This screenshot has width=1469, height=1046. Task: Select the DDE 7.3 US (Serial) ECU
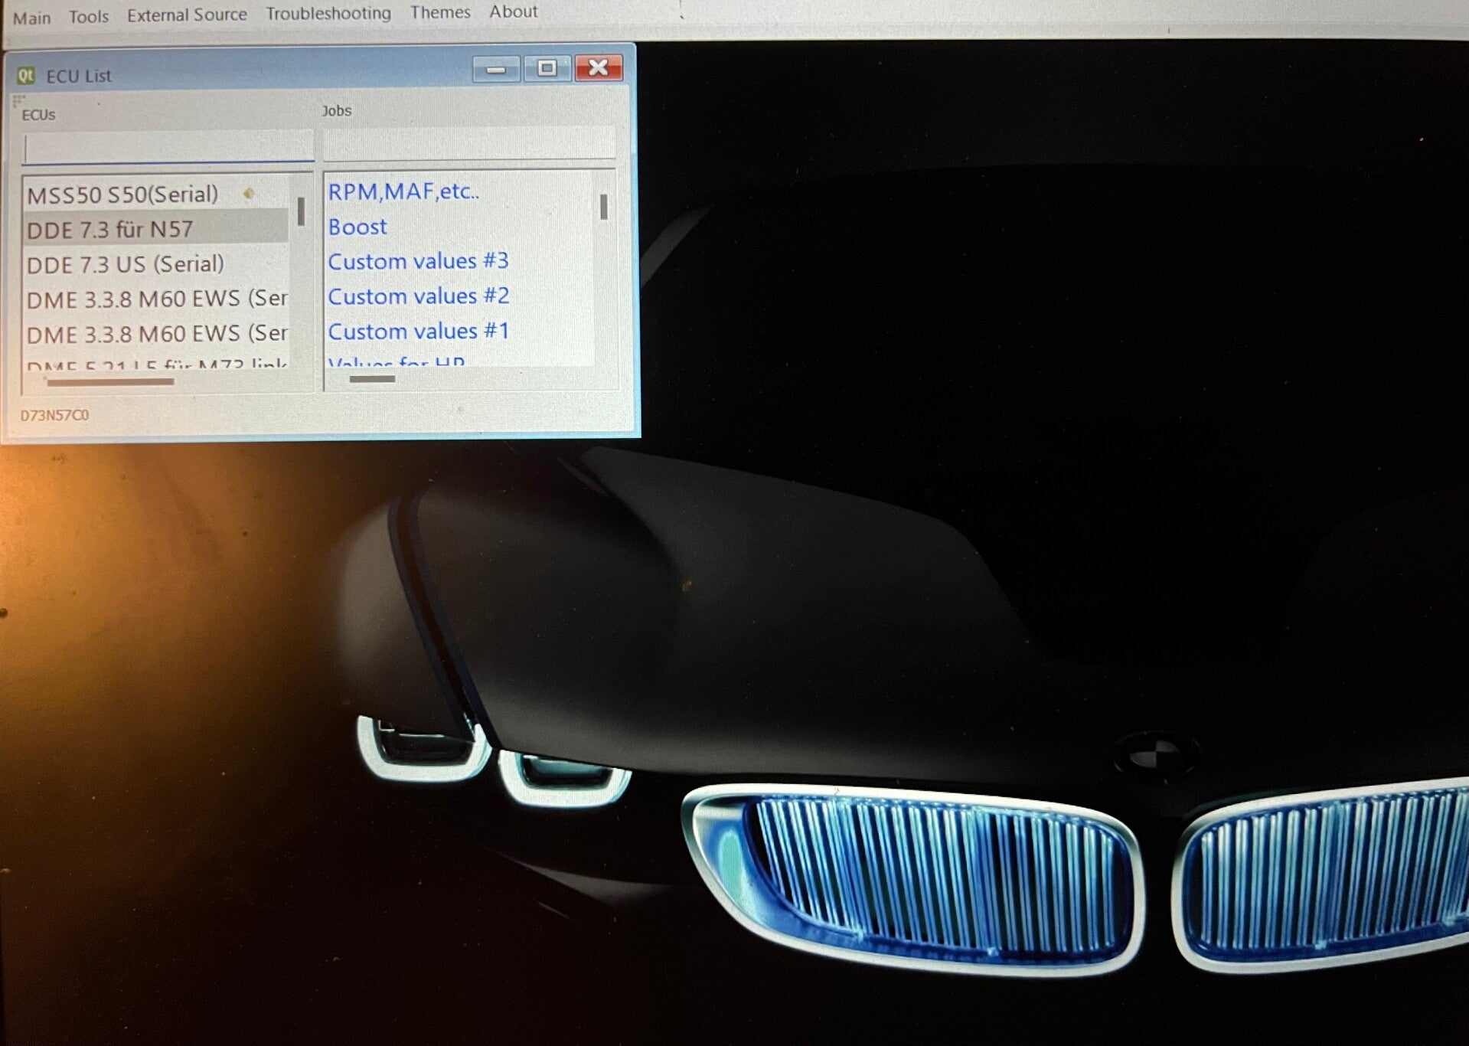(x=125, y=263)
